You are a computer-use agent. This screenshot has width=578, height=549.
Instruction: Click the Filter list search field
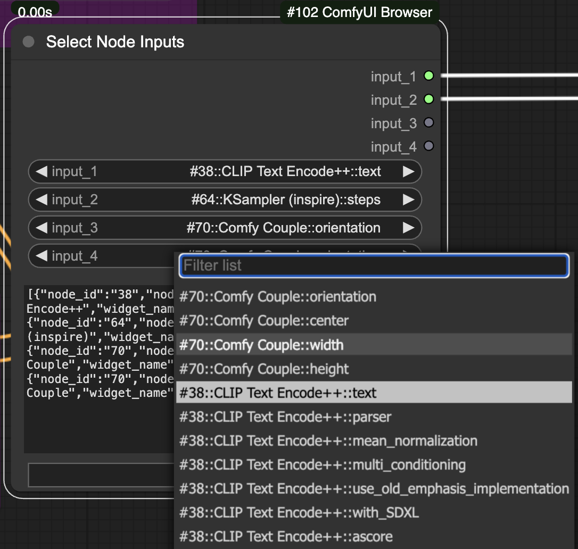[x=374, y=265]
